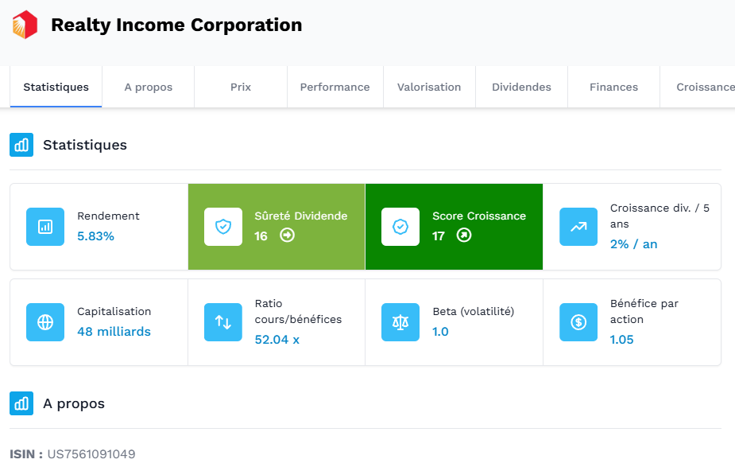Click the Statistiques section heading

85,145
